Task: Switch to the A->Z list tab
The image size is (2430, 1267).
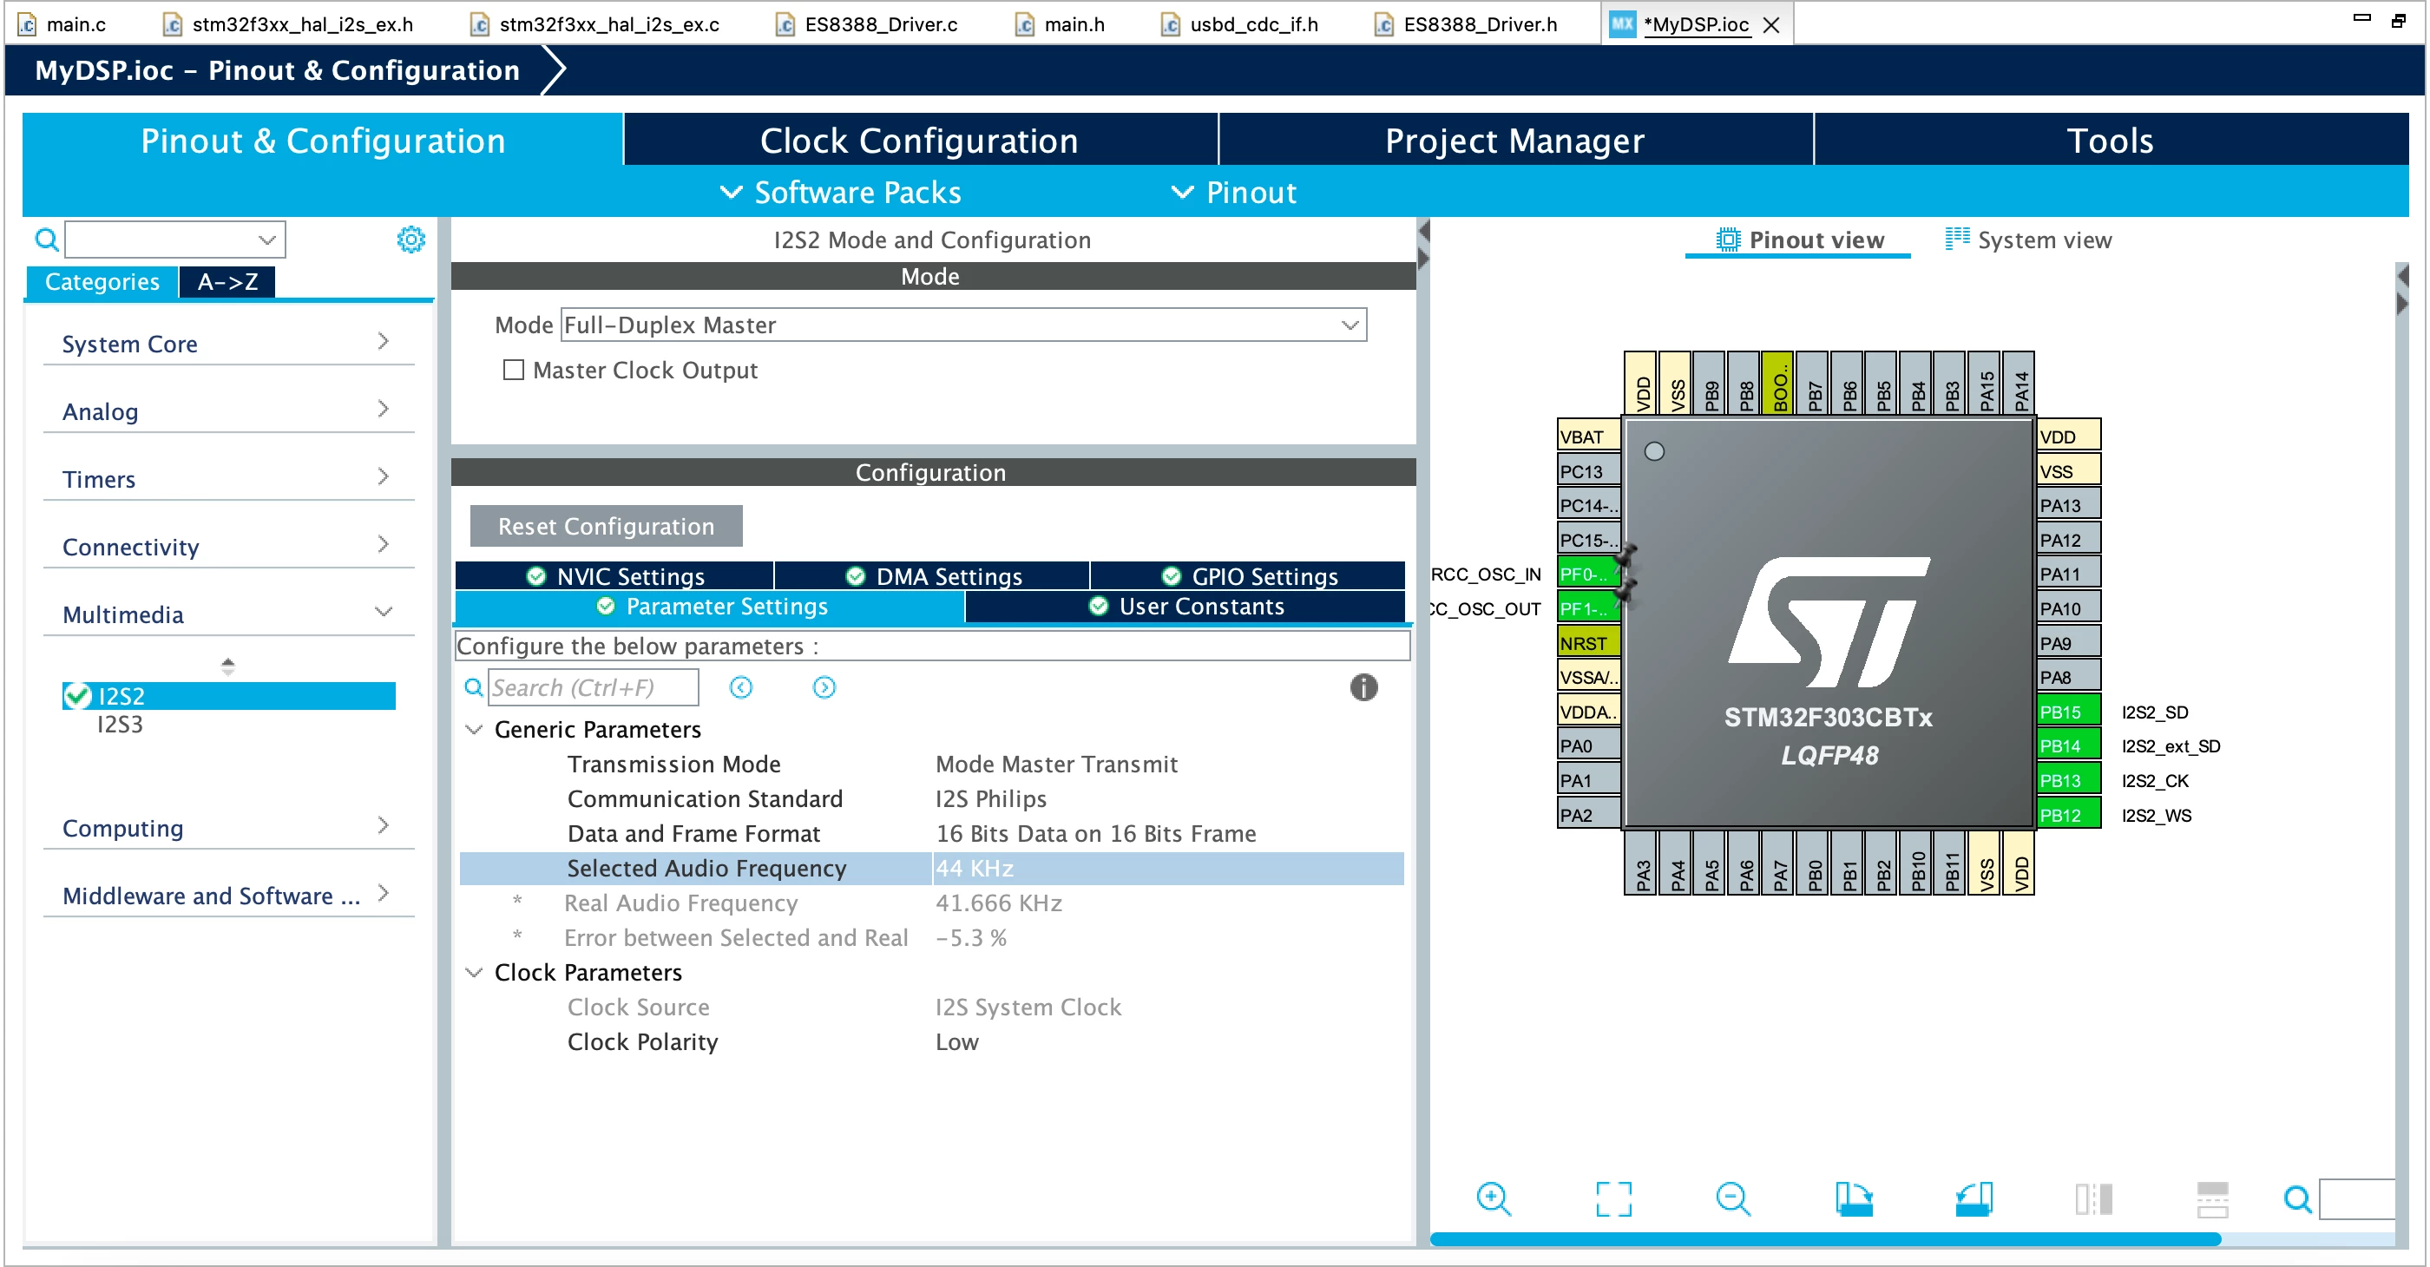Action: coord(227,282)
